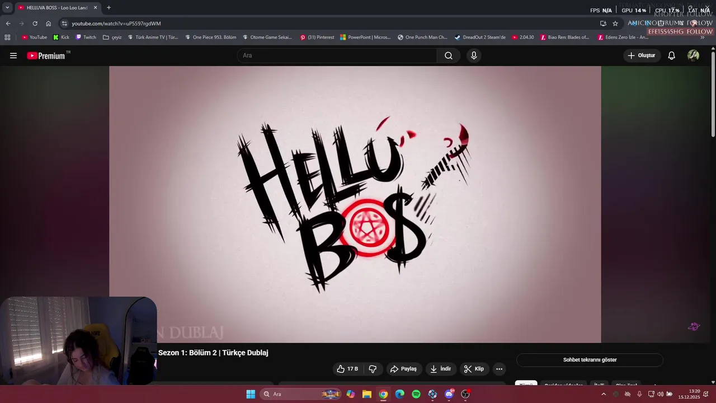Image resolution: width=716 pixels, height=403 pixels.
Task: Open the Otome Game Sekai bookmark
Action: click(x=267, y=38)
